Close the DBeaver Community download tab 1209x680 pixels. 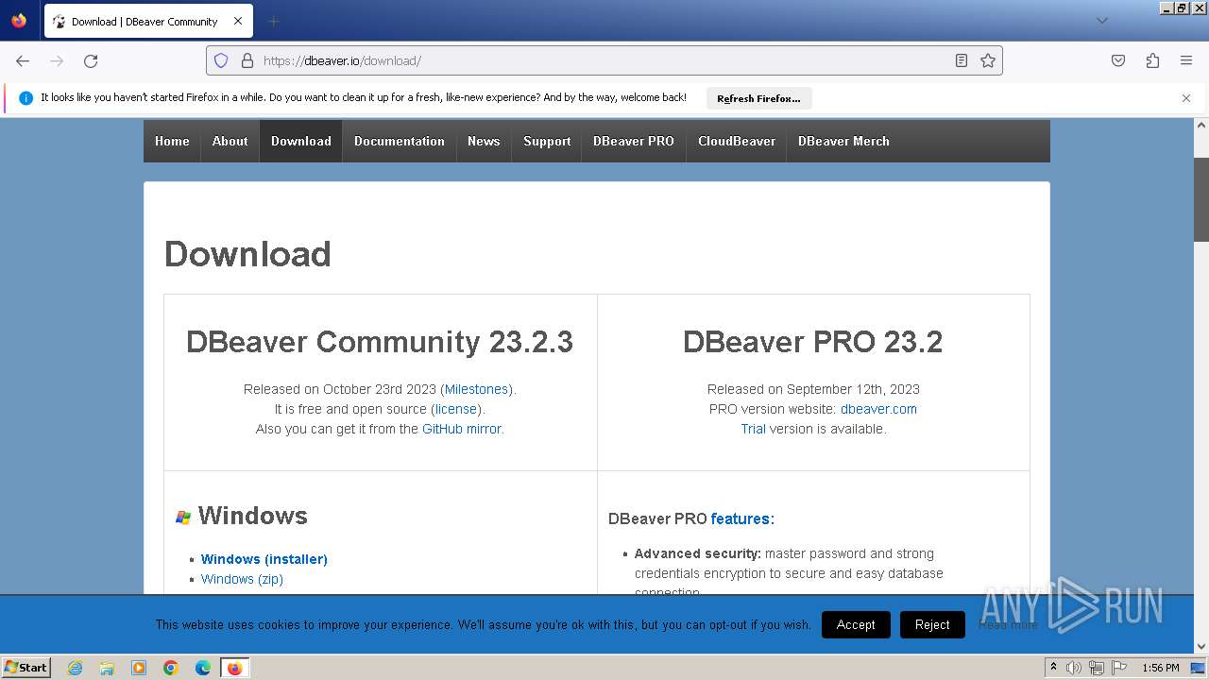click(x=237, y=21)
